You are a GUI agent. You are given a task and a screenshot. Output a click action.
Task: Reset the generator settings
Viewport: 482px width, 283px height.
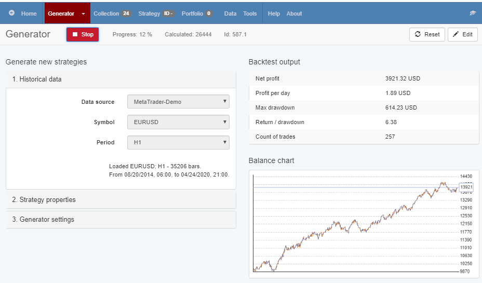427,34
